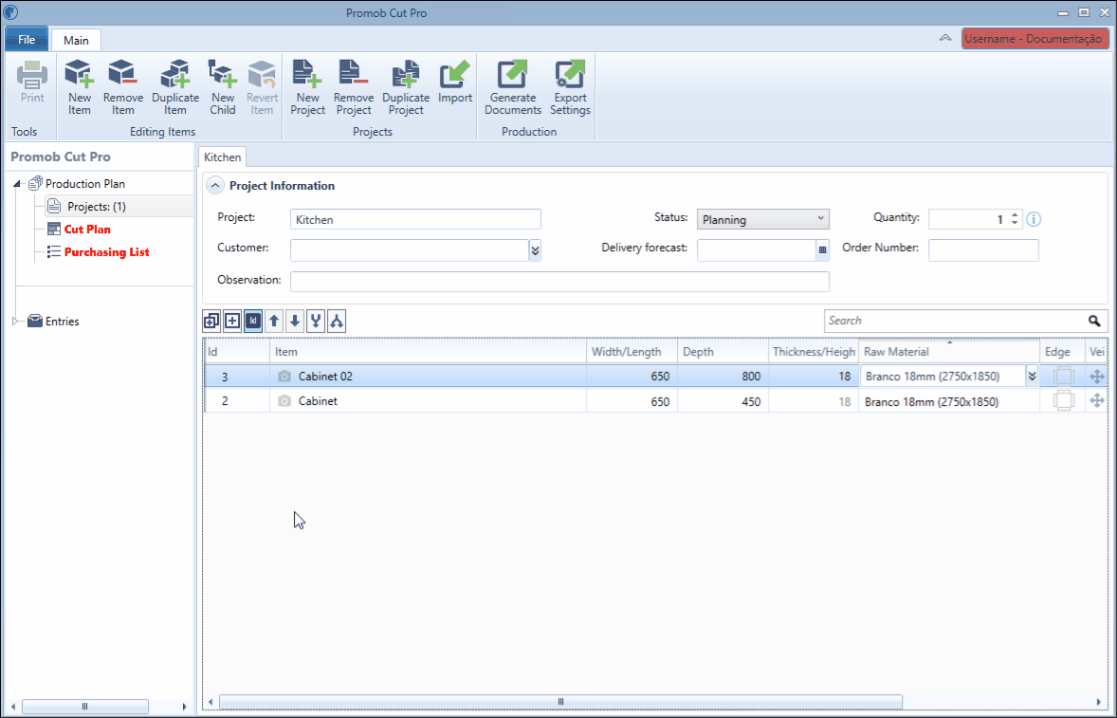Click Cabinet row's Branco 18mm material cell
Image resolution: width=1117 pixels, height=718 pixels.
click(949, 401)
